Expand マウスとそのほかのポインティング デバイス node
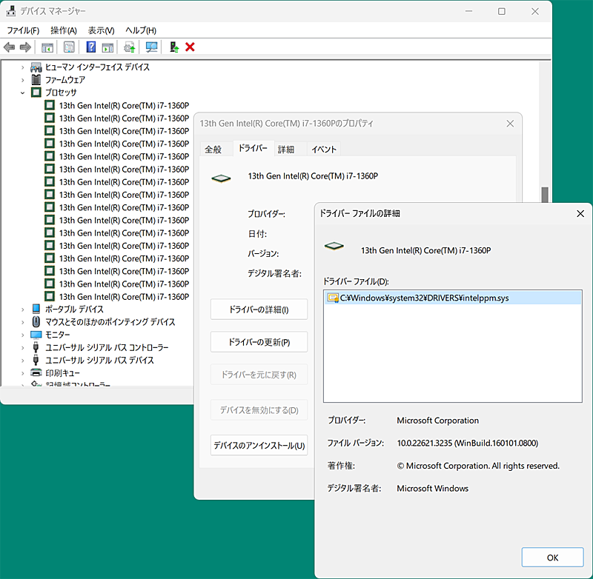This screenshot has width=593, height=579. (x=23, y=322)
